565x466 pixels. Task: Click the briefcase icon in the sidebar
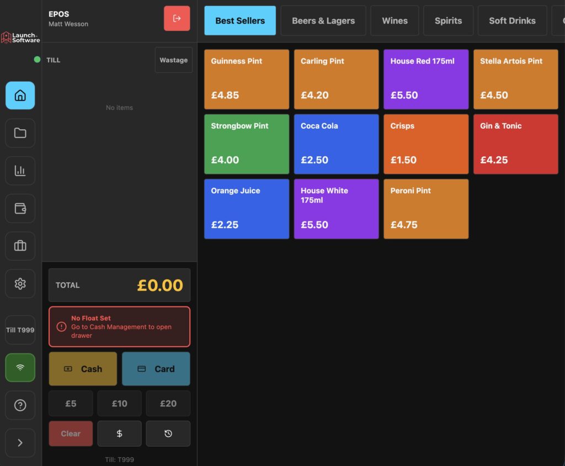click(20, 246)
